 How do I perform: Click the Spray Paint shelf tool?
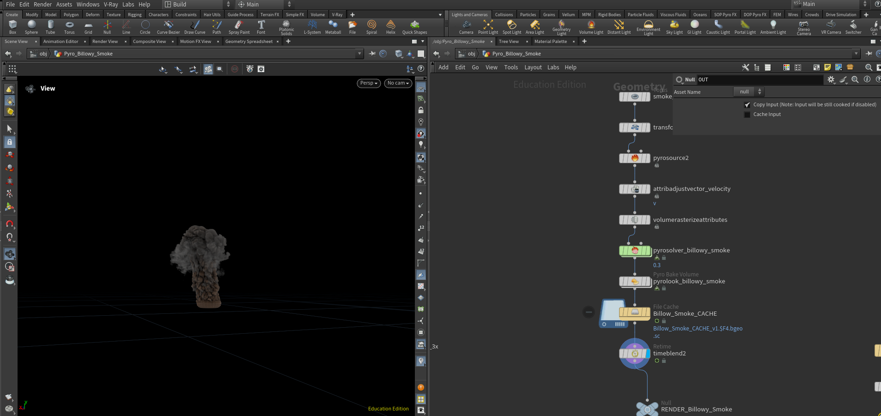coord(239,27)
